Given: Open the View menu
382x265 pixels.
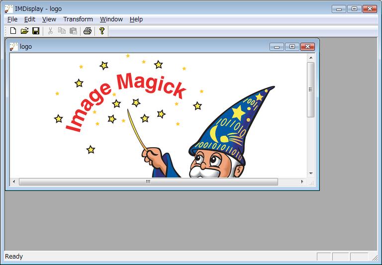Looking at the screenshot, I should pos(49,19).
